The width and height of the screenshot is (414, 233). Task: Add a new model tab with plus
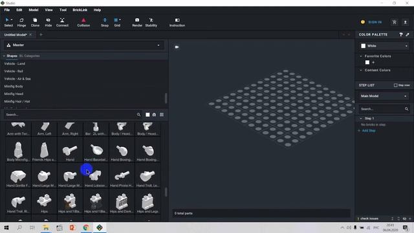coord(41,34)
